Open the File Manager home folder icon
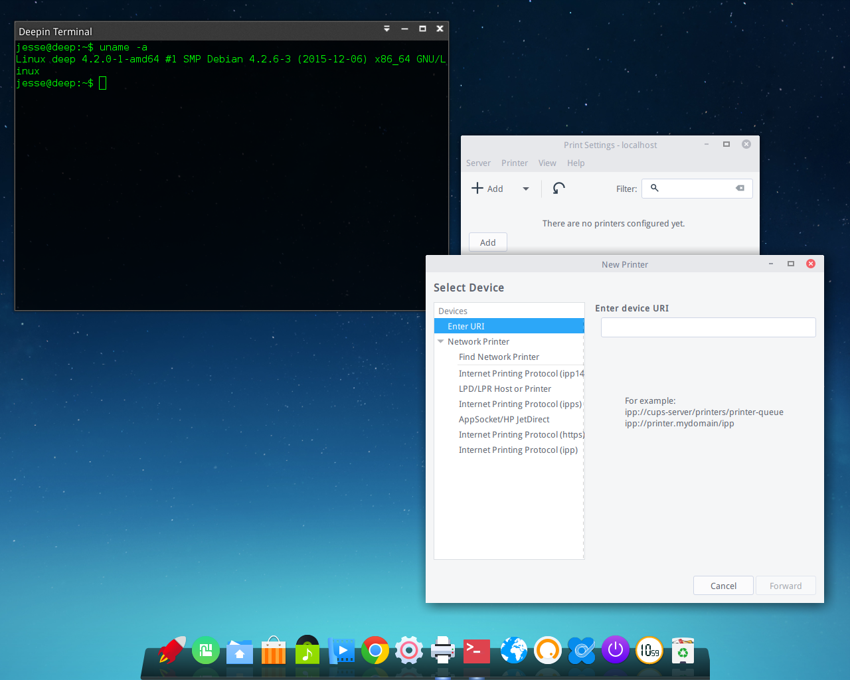 click(240, 652)
